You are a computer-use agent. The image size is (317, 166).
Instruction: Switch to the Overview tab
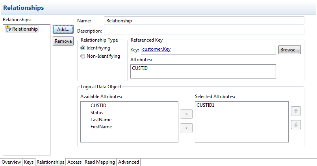point(11,162)
